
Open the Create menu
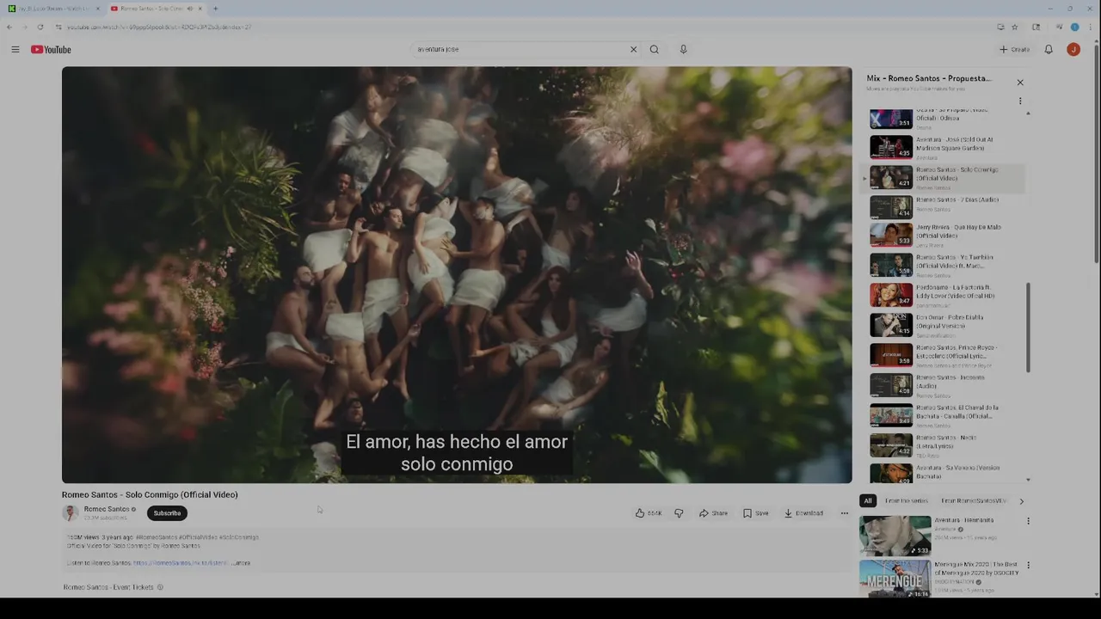click(x=1014, y=50)
